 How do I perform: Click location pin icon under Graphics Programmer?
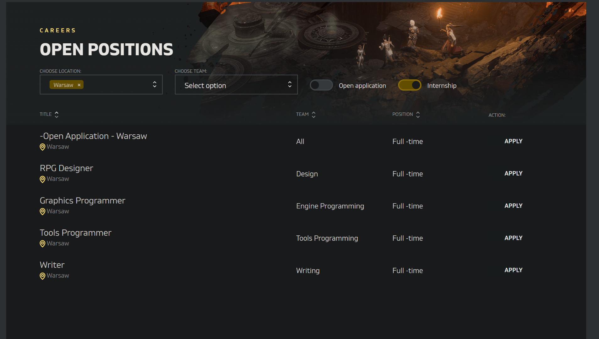(42, 212)
